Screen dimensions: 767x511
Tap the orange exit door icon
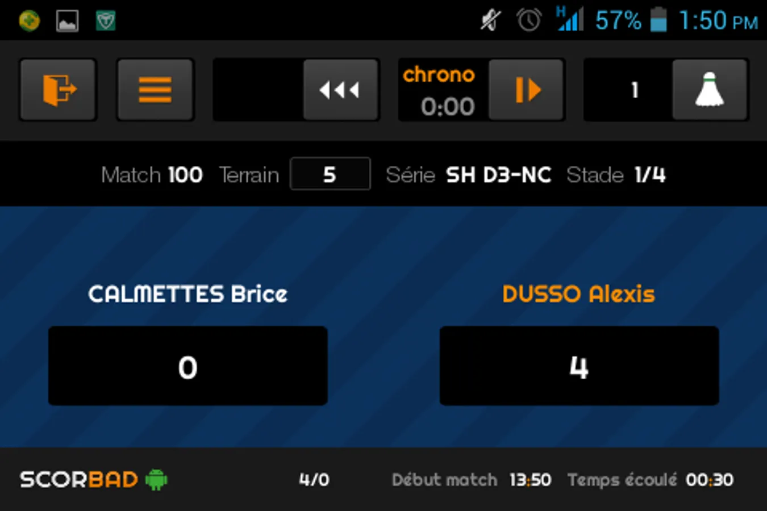tap(58, 90)
